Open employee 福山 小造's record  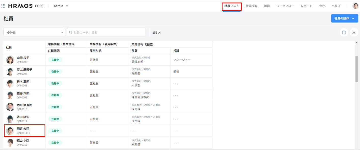pos(23,141)
